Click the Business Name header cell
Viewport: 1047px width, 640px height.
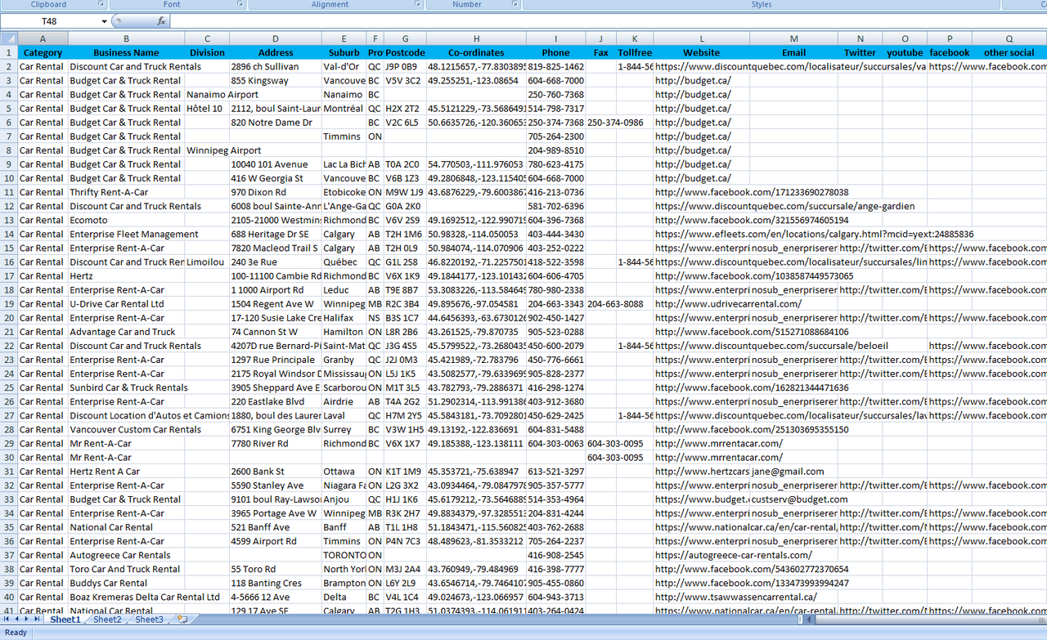[126, 52]
